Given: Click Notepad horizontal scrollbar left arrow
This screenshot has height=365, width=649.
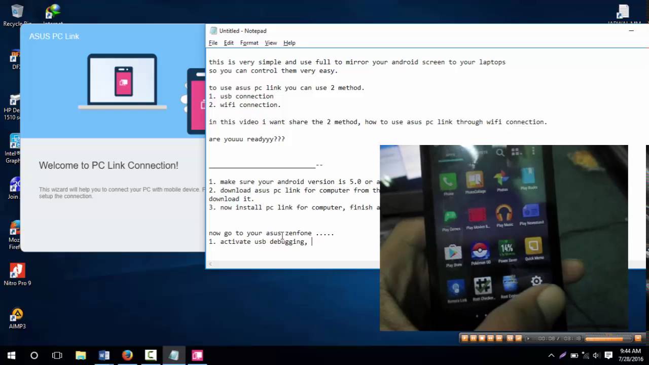Looking at the screenshot, I should pyautogui.click(x=210, y=264).
